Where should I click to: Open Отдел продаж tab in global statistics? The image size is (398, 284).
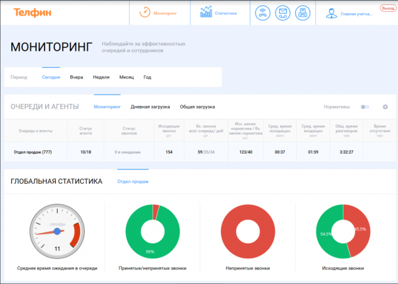[x=132, y=181]
